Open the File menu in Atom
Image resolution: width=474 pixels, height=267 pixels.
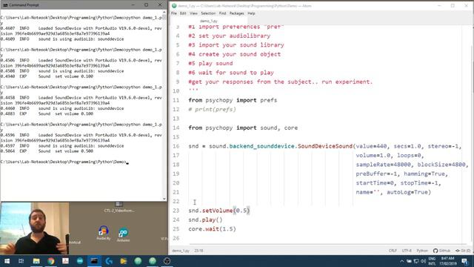click(174, 13)
